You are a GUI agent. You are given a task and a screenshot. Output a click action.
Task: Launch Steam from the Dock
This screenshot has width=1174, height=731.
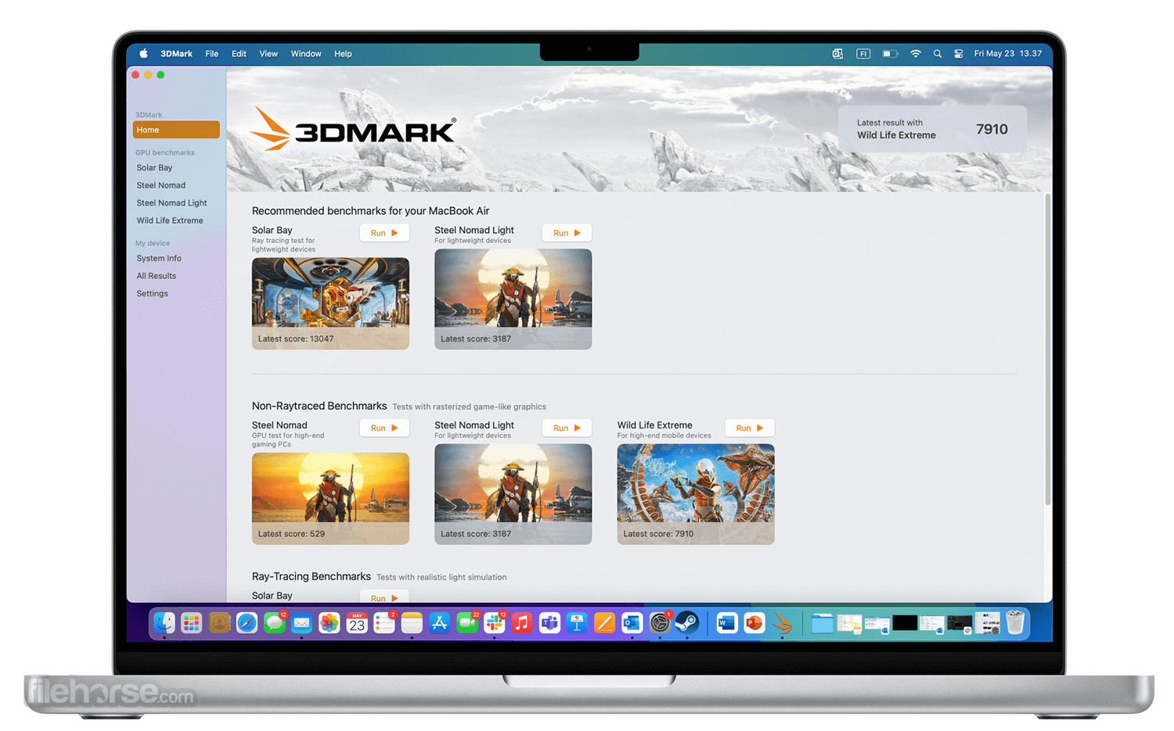pyautogui.click(x=686, y=623)
